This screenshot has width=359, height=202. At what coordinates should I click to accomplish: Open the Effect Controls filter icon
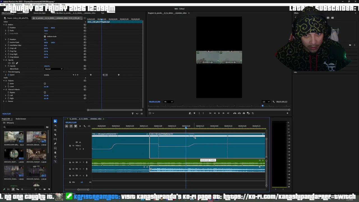click(133, 113)
